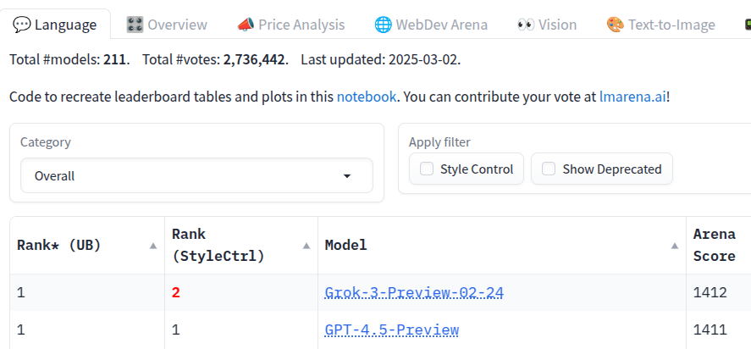This screenshot has width=751, height=349.
Task: Click the globe icon on WebDev Arena
Action: point(383,25)
